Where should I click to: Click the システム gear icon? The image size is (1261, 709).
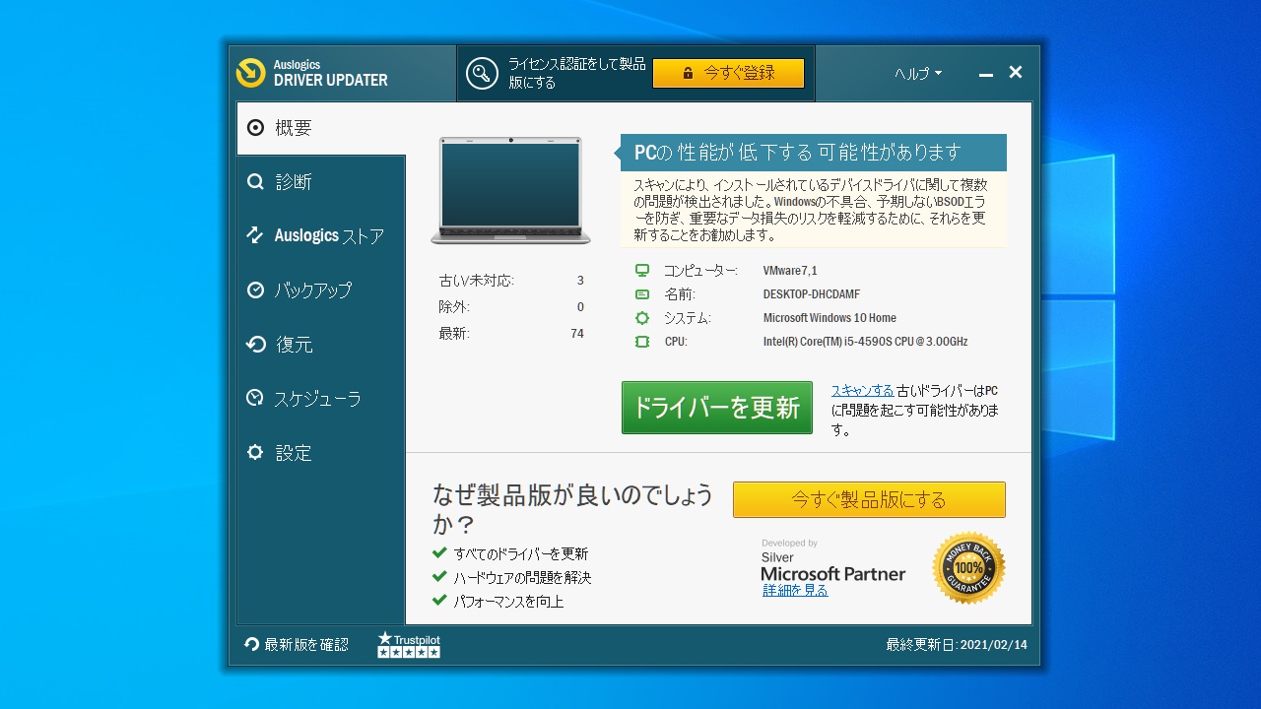(x=642, y=318)
